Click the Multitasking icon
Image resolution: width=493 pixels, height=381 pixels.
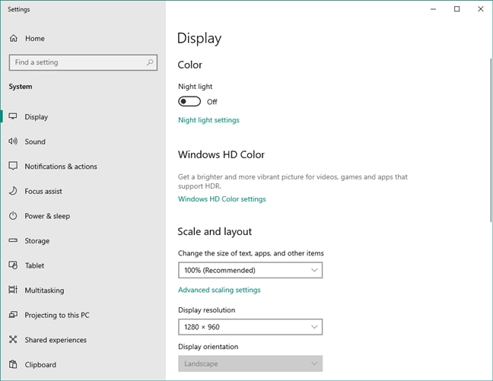[13, 290]
